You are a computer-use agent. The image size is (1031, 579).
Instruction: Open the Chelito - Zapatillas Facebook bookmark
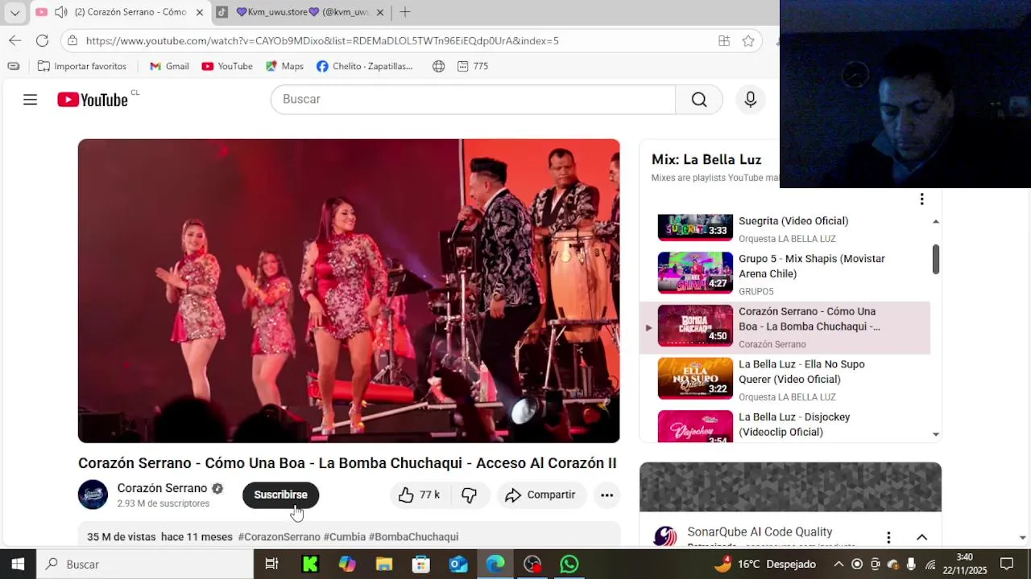(365, 66)
